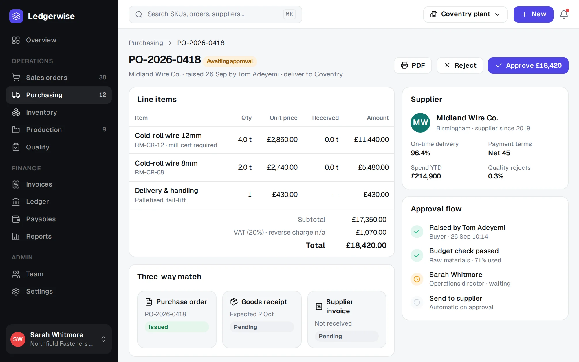Viewport: 579px width, 362px height.
Task: Click the Ledger bank icon
Action: tap(16, 202)
